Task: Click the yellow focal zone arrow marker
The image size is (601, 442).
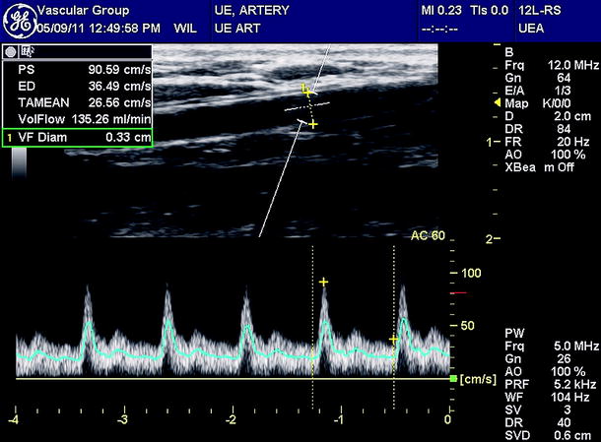Action: click(x=496, y=103)
